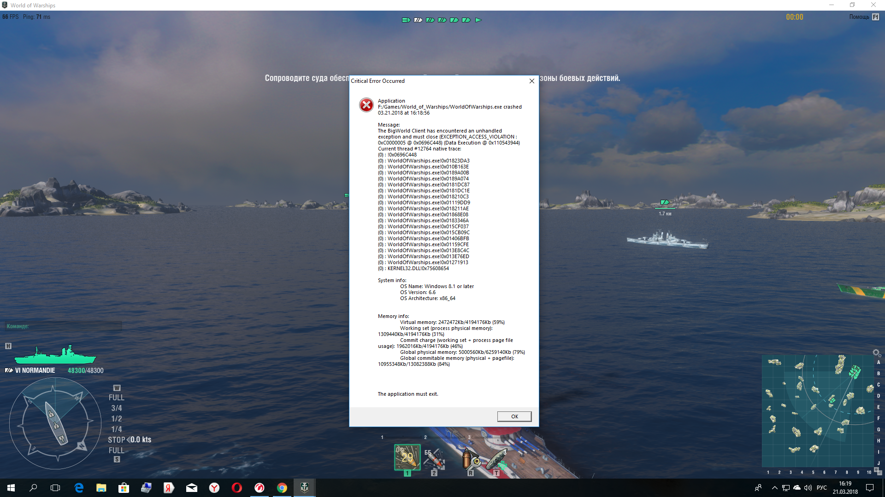Open help with the F1 button
885x497 pixels.
(875, 17)
